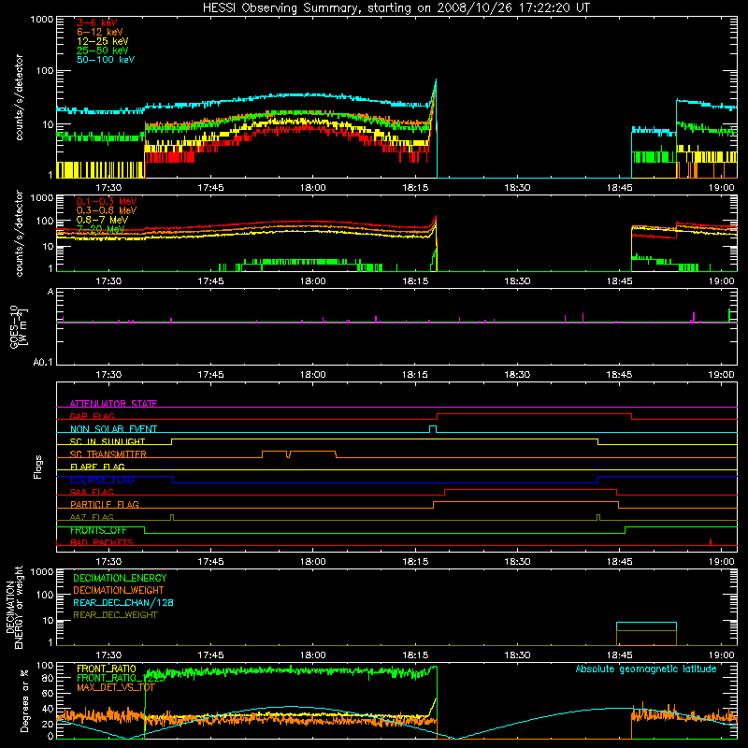The height and width of the screenshot is (748, 748).
Task: Click the 18:30 tick label under the GOES panel
Action: (517, 375)
